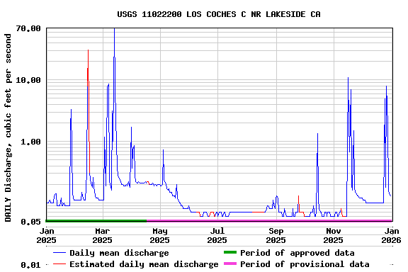Click the Sep 2025 x-axis label
Image resolution: width=408 pixels, height=272 pixels.
(x=276, y=235)
